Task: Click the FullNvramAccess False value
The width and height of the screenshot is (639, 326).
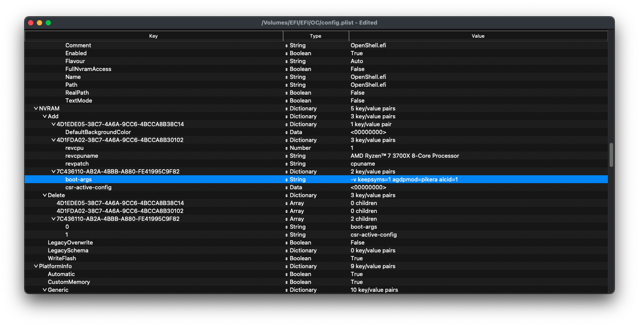Action: pos(357,69)
